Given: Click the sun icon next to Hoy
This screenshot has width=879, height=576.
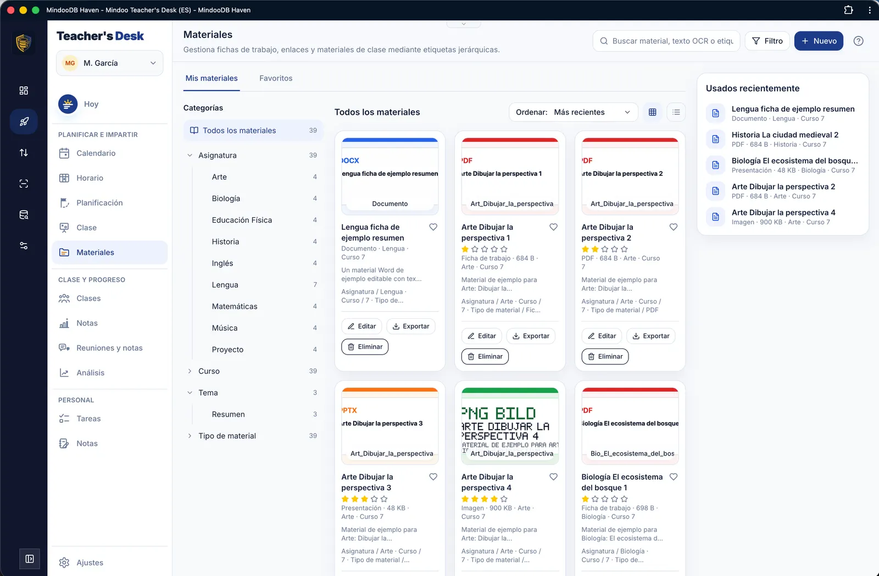Looking at the screenshot, I should (68, 104).
